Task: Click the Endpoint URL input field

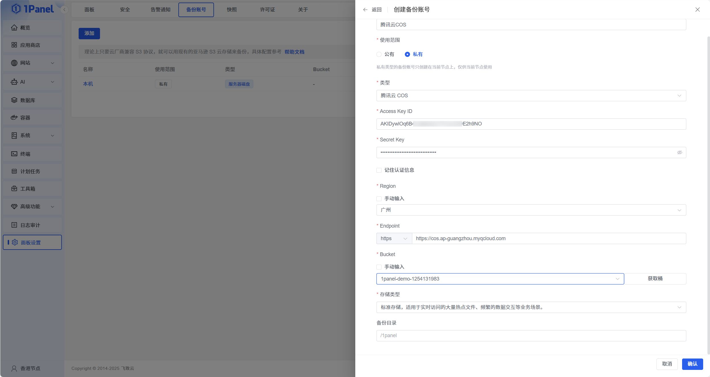Action: tap(549, 238)
